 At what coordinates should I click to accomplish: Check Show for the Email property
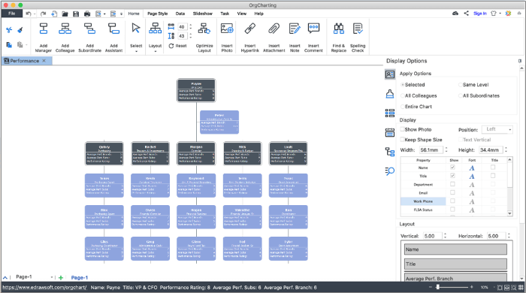pyautogui.click(x=452, y=192)
